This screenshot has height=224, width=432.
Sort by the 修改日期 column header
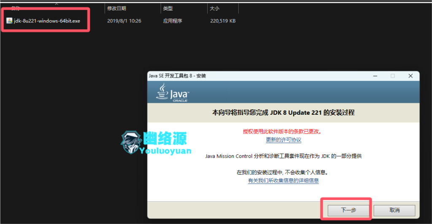[x=116, y=8]
